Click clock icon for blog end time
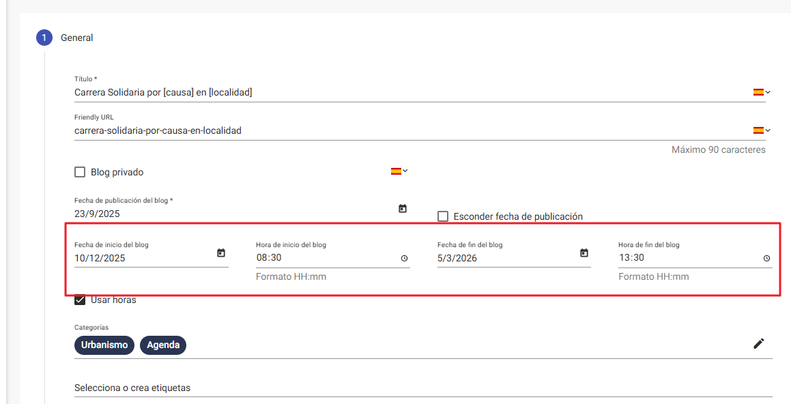791x404 pixels. (x=766, y=259)
